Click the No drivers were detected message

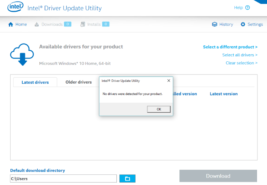pos(132,94)
